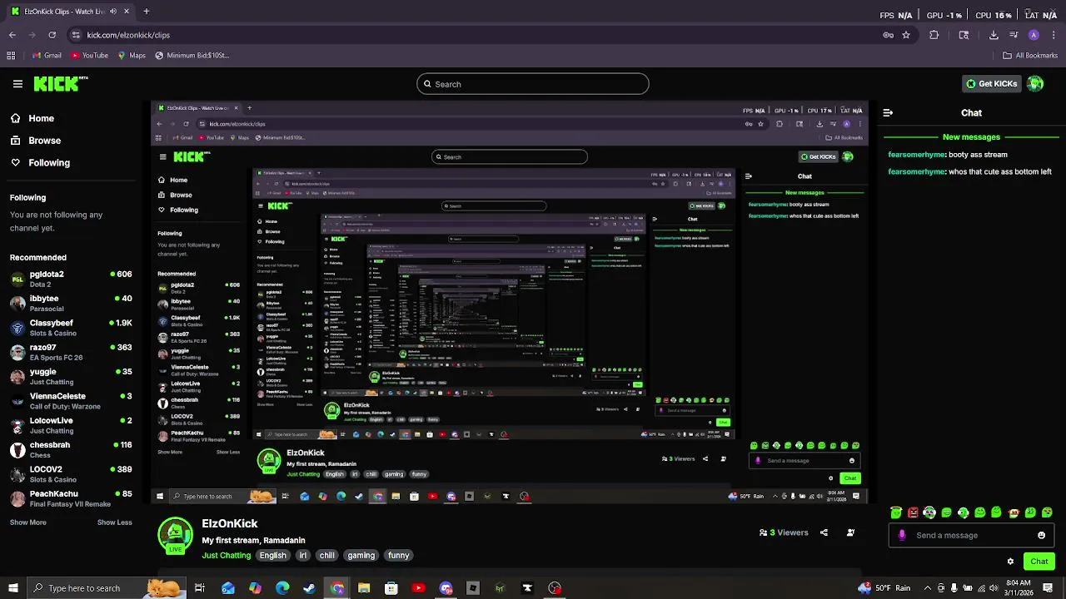
Task: Open the apps grid in bookmarks bar
Action: 11,56
